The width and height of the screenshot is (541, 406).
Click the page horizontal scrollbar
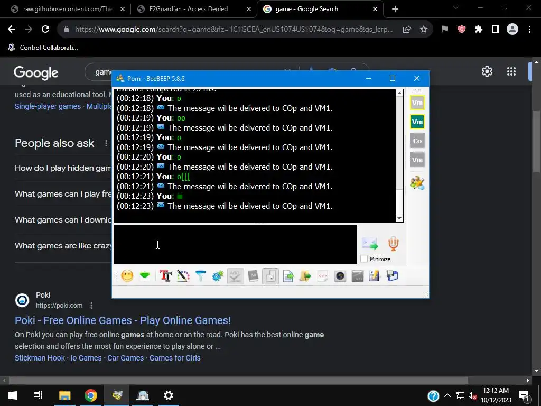[x=238, y=381]
